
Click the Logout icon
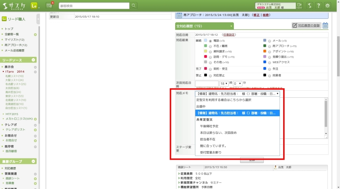pos(299,5)
